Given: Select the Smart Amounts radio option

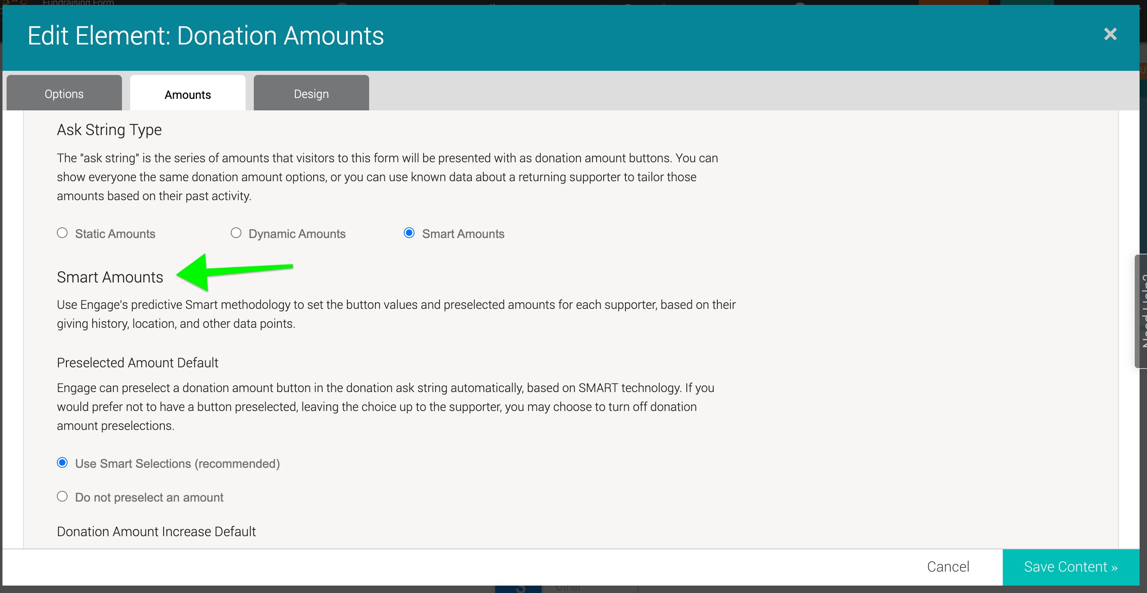Looking at the screenshot, I should click(x=409, y=233).
